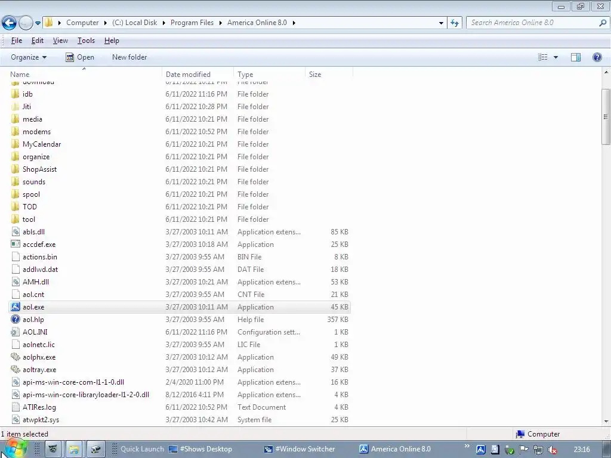Select api-ms-win-core-libraryloader-l1-2-0.dll
This screenshot has height=458, width=611.
click(179, 395)
